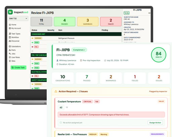
Task: Select the 2 Failed summary card
Action: (x=111, y=21)
